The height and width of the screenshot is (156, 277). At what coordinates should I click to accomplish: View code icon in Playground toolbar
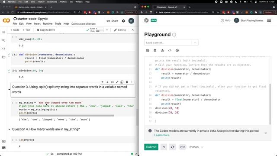pos(170,50)
